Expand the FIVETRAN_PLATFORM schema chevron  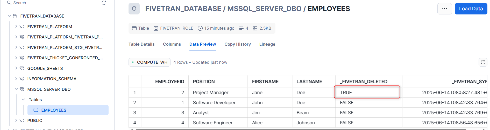(16, 26)
